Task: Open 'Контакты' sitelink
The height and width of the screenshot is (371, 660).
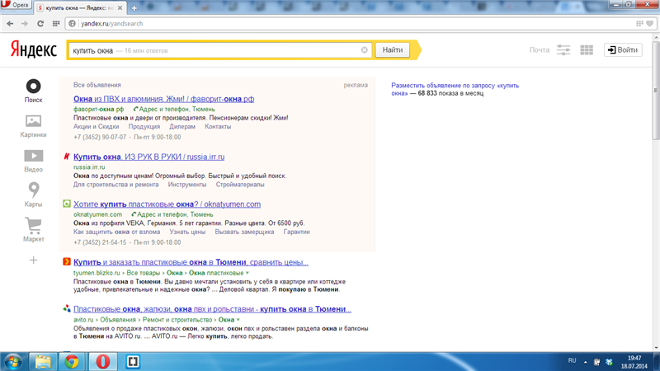Action: tap(218, 127)
